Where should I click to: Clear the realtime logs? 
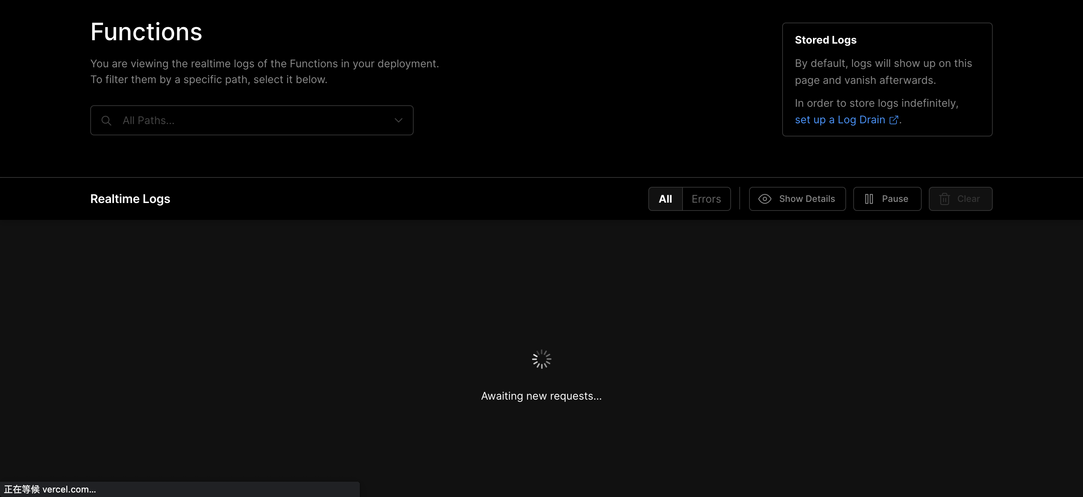(x=960, y=199)
